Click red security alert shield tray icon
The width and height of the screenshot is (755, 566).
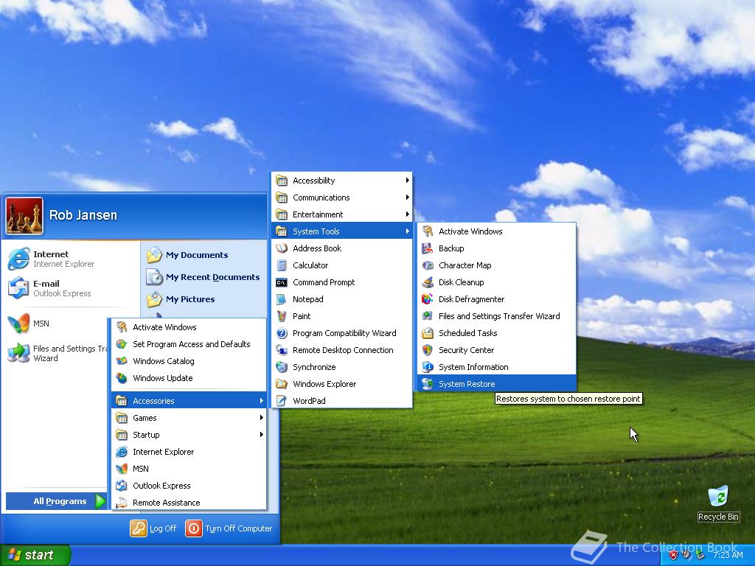[x=673, y=556]
